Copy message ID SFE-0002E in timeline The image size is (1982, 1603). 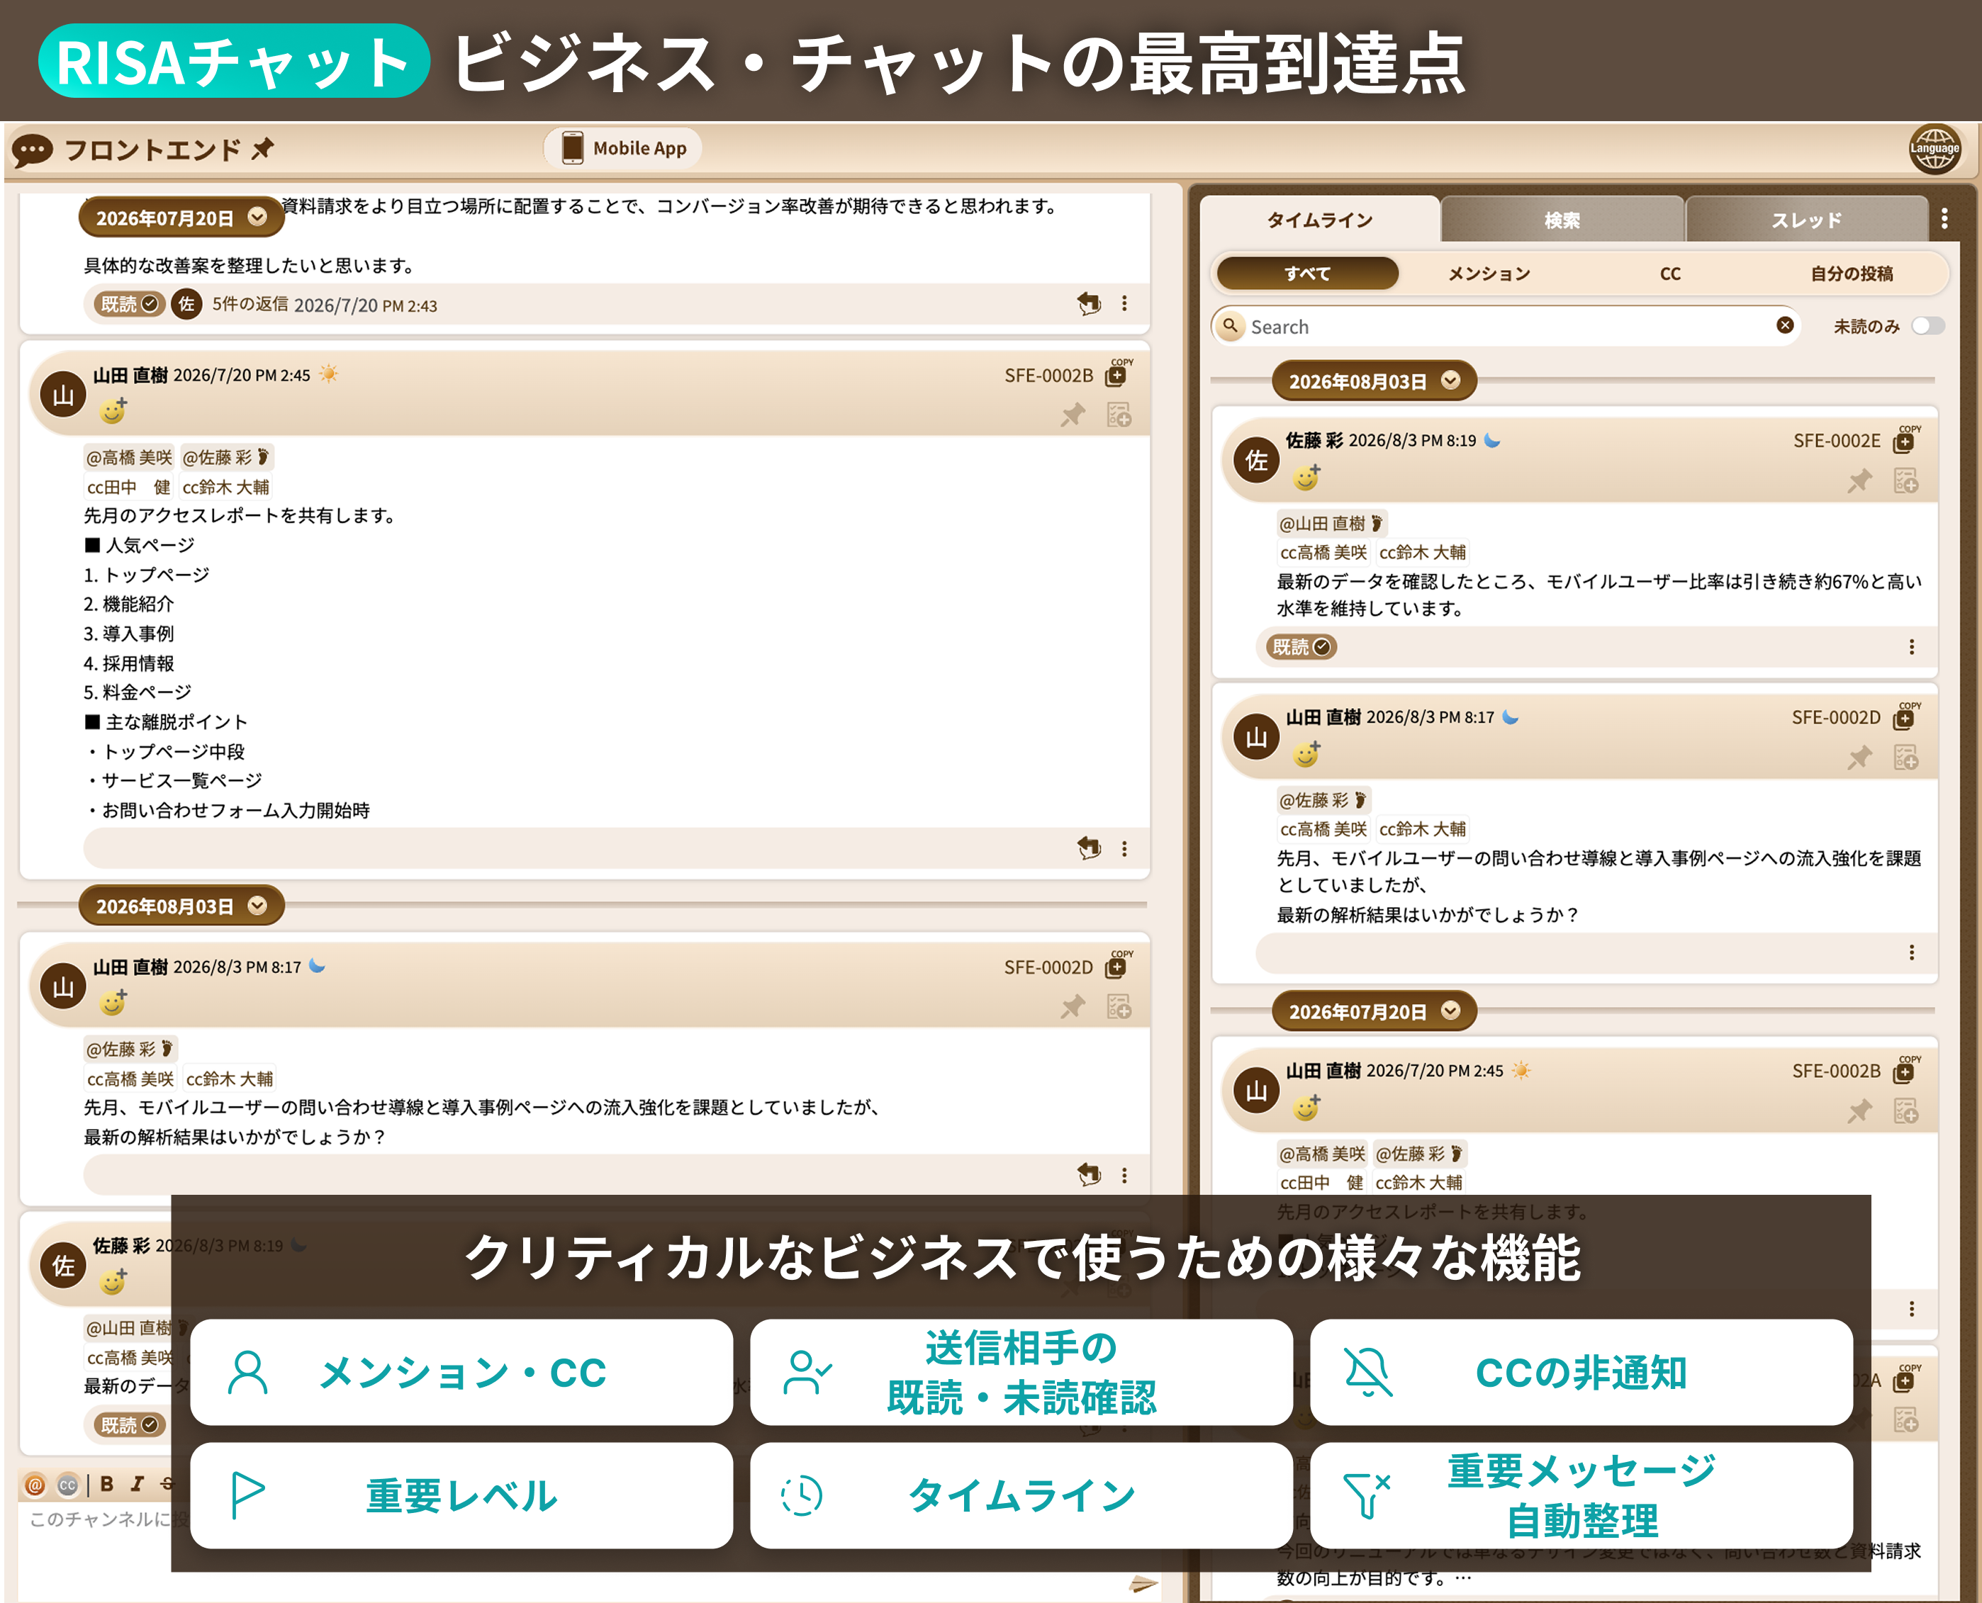coord(1905,439)
